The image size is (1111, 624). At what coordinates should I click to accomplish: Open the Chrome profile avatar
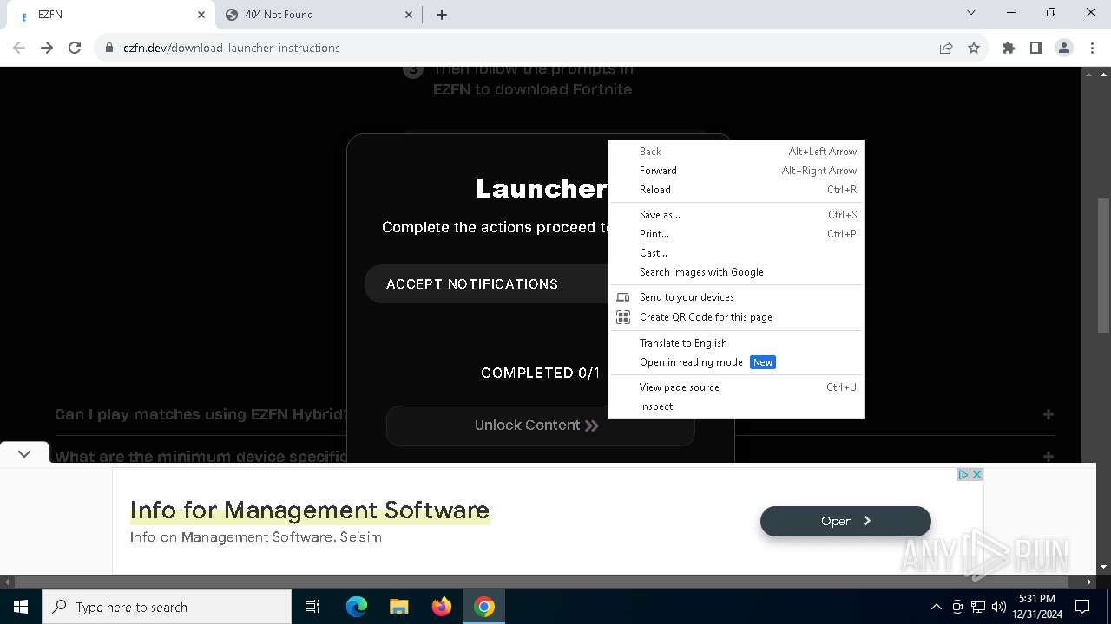click(1064, 48)
